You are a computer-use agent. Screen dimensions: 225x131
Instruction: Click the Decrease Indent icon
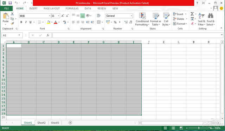click(88, 22)
